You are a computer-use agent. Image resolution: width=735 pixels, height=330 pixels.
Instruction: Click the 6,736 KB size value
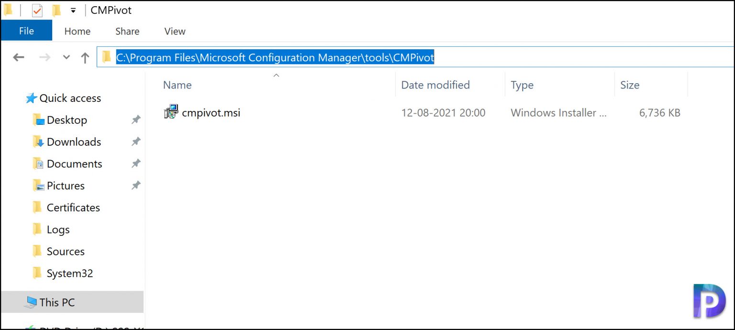(x=659, y=113)
